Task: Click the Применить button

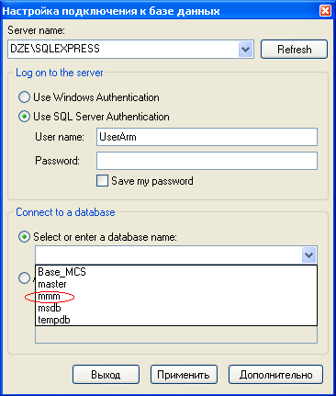Action: 184,375
